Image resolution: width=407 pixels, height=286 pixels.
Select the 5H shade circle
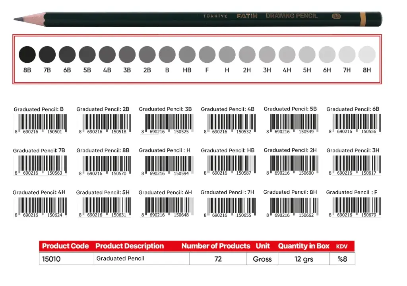pos(307,54)
